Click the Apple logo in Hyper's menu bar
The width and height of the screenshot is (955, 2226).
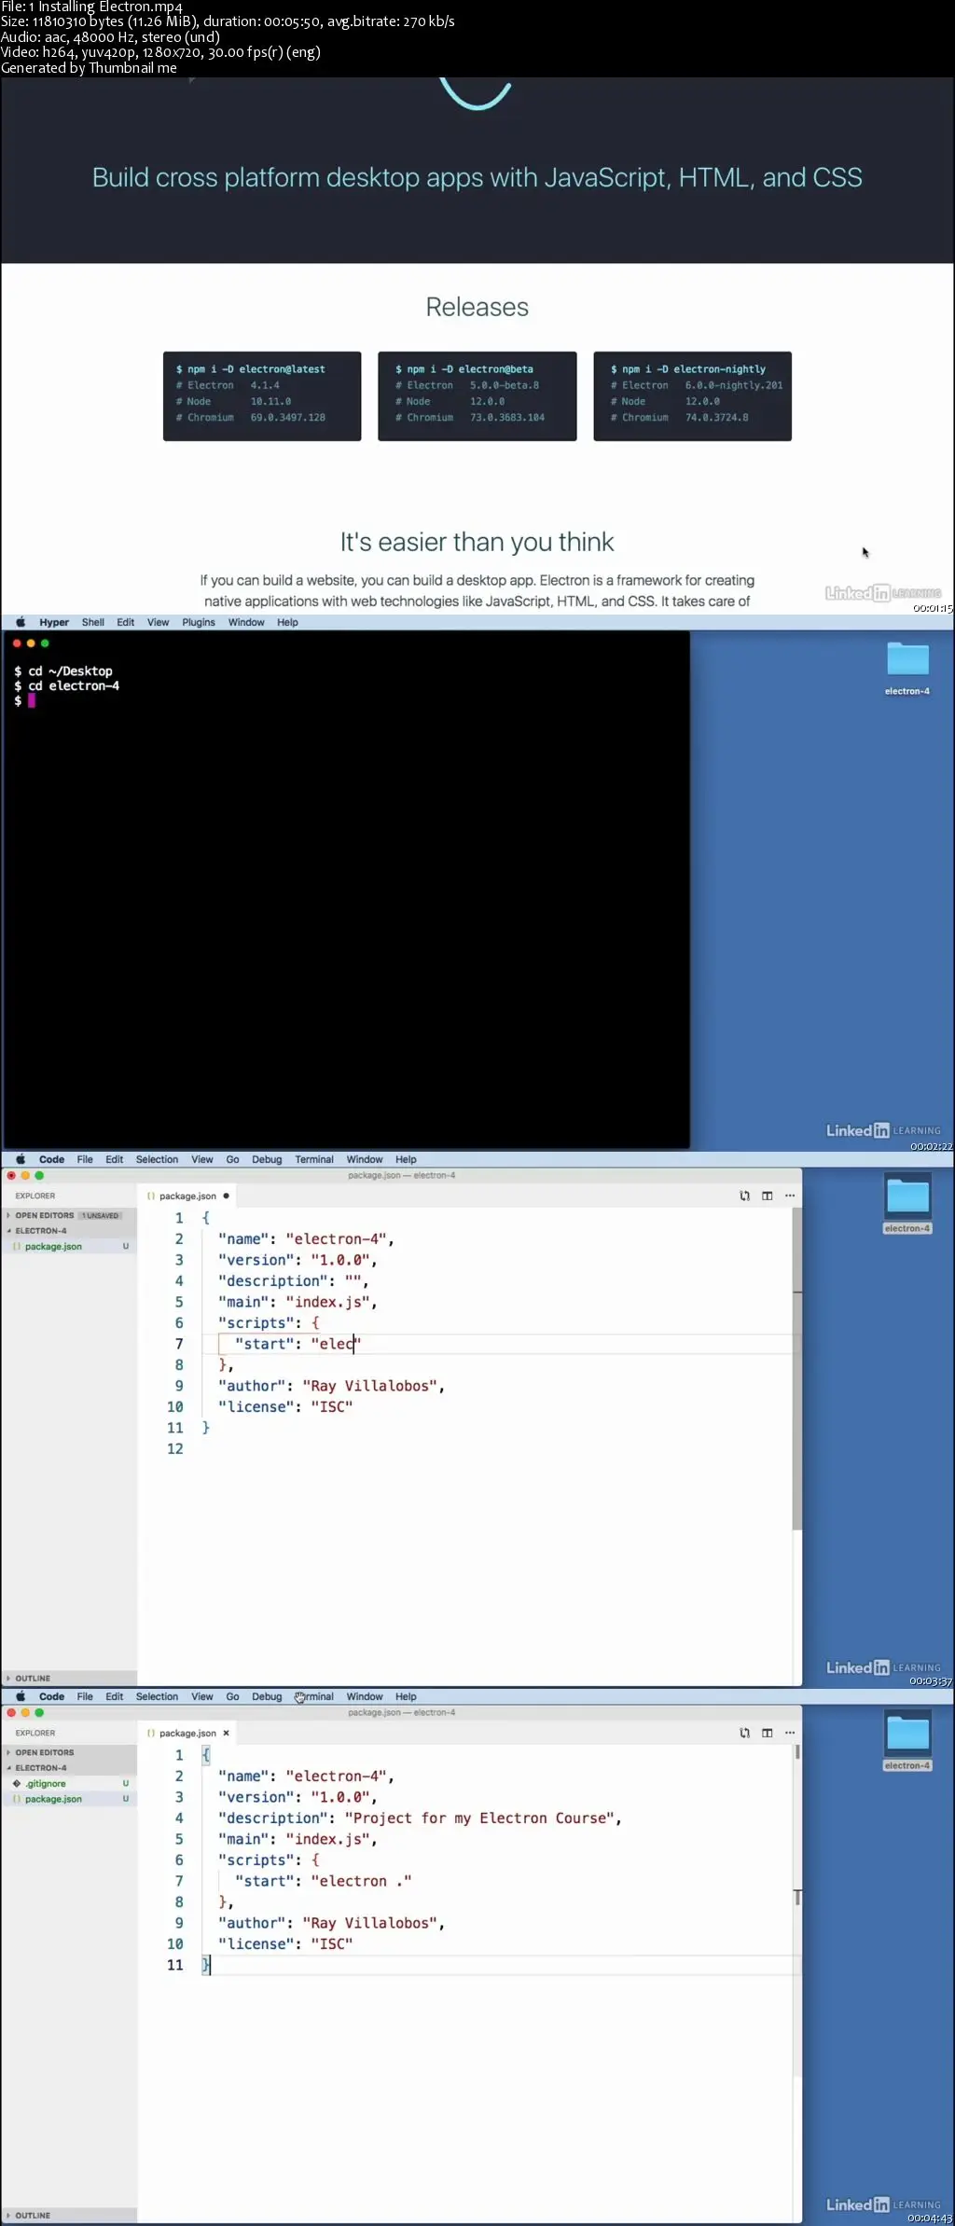tap(21, 622)
